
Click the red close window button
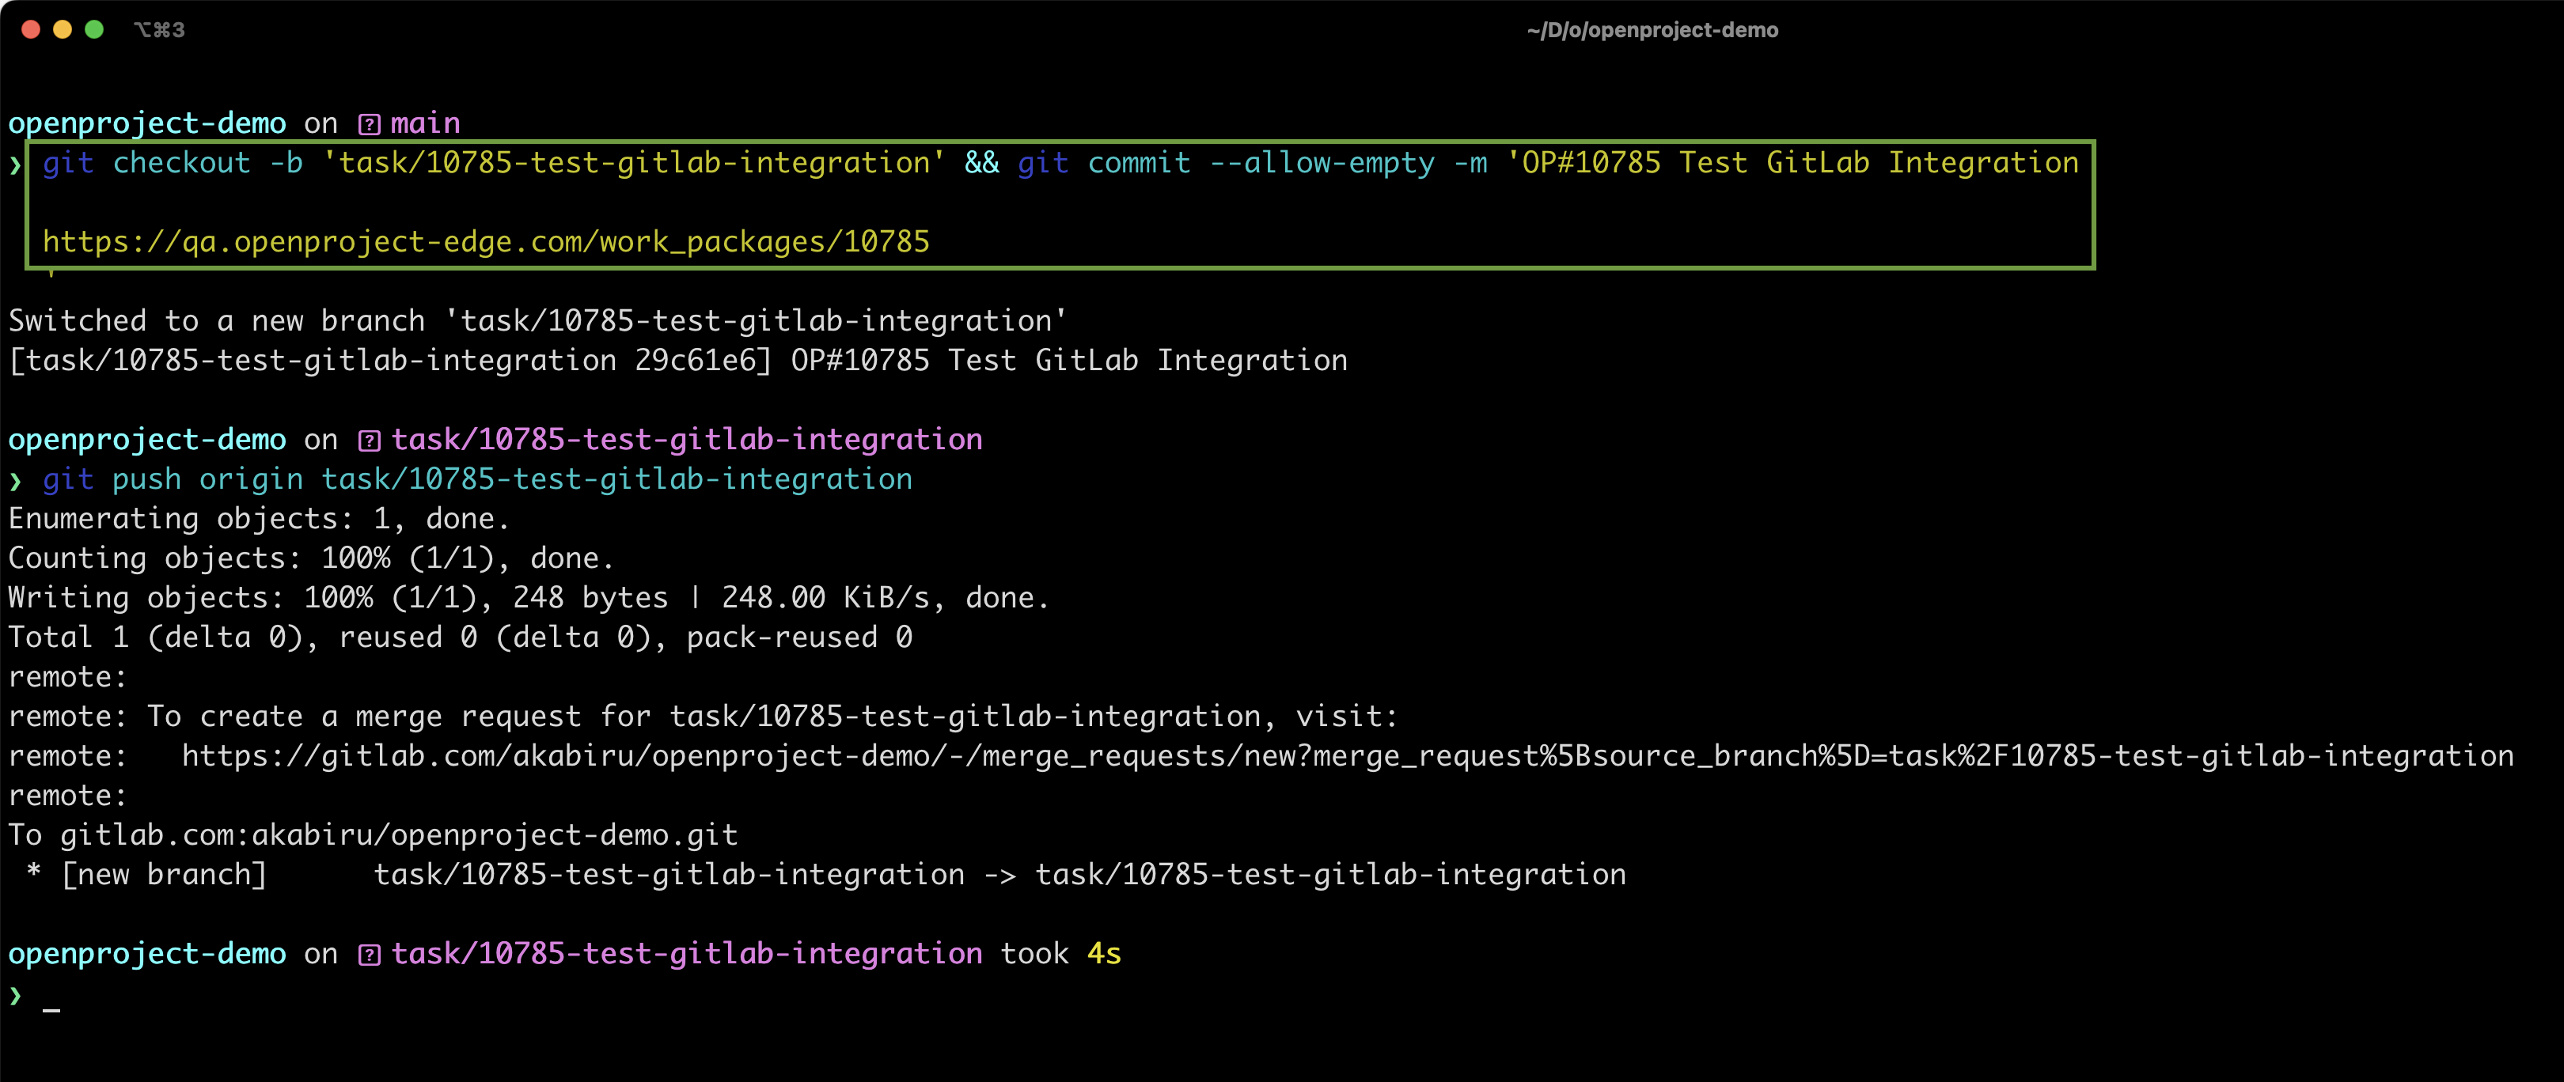click(31, 30)
